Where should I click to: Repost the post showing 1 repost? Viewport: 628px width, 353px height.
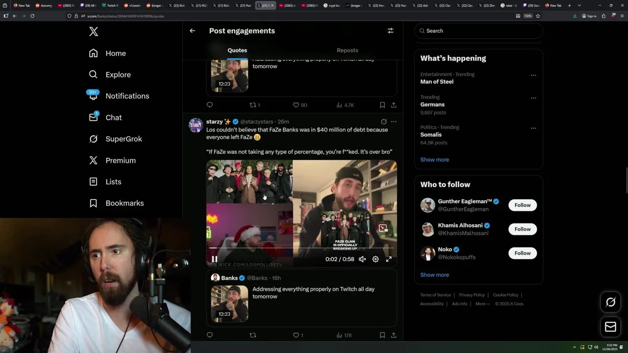255,105
